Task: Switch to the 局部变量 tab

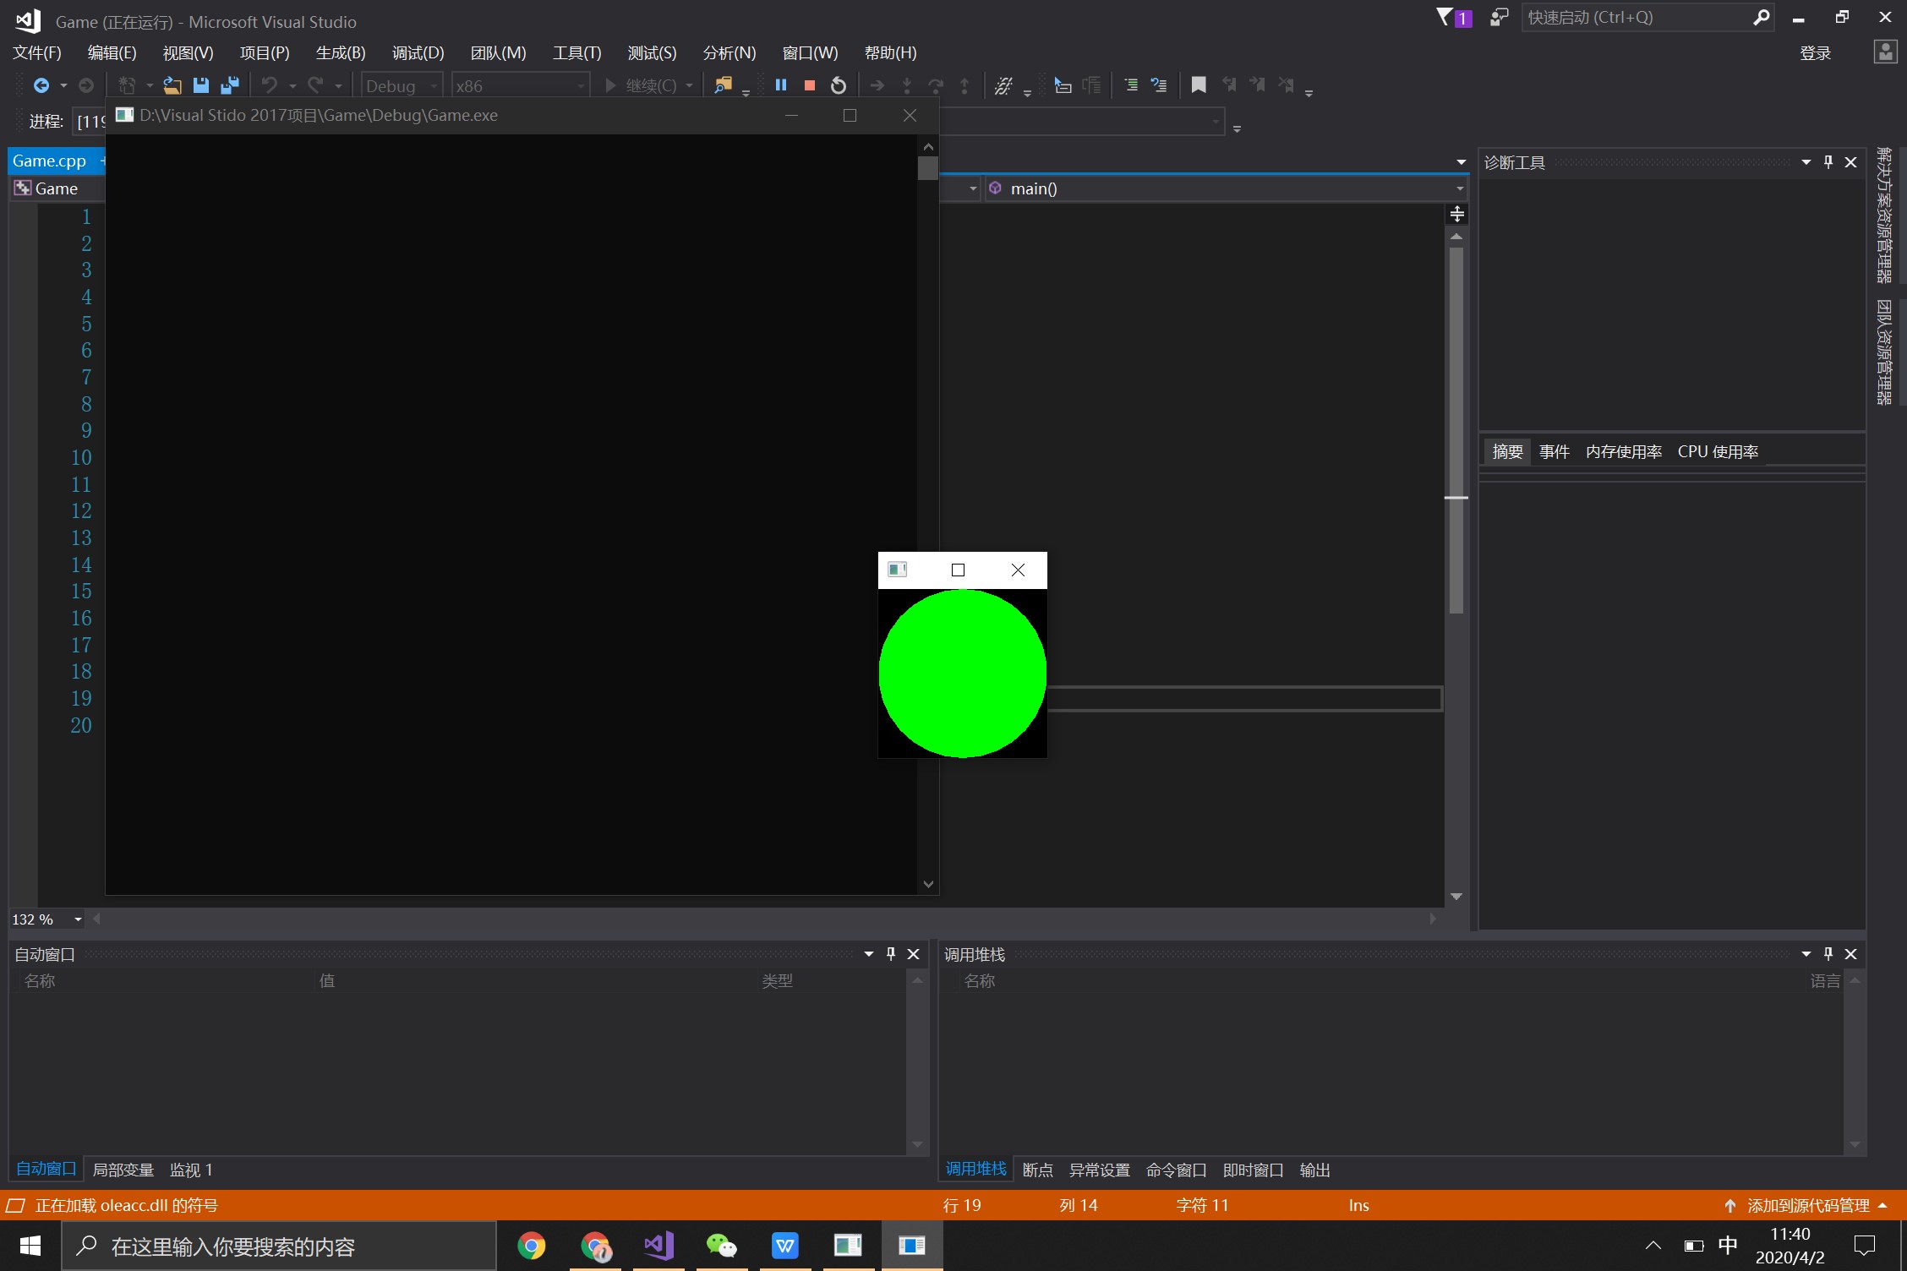Action: 123,1170
